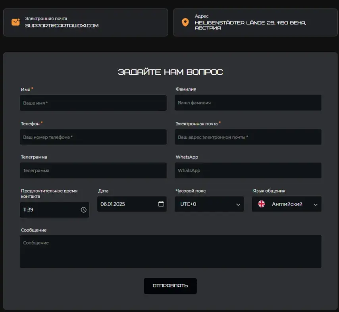Viewport: 339px width, 312px height.
Task: Click the support@cartawoxi.com email address
Action: tap(62, 25)
